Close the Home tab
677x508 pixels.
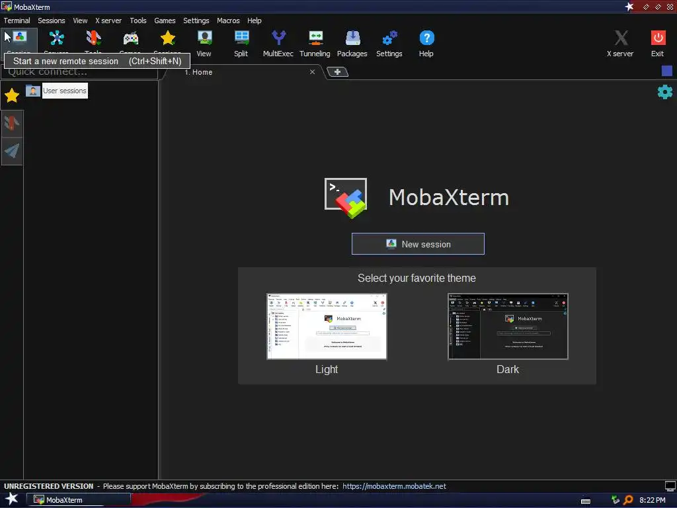(x=312, y=71)
